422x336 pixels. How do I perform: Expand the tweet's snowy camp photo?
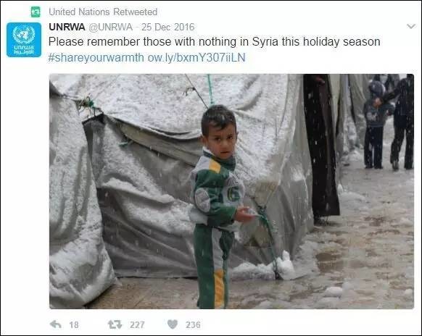click(232, 191)
